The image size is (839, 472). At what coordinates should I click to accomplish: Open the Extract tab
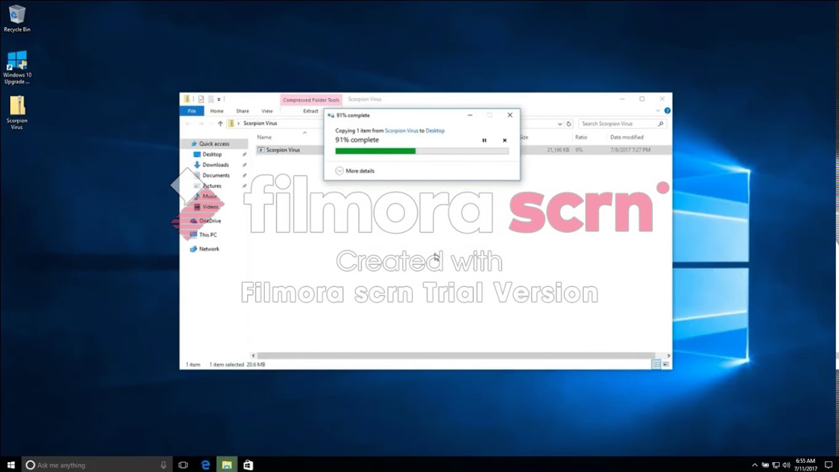(x=311, y=111)
